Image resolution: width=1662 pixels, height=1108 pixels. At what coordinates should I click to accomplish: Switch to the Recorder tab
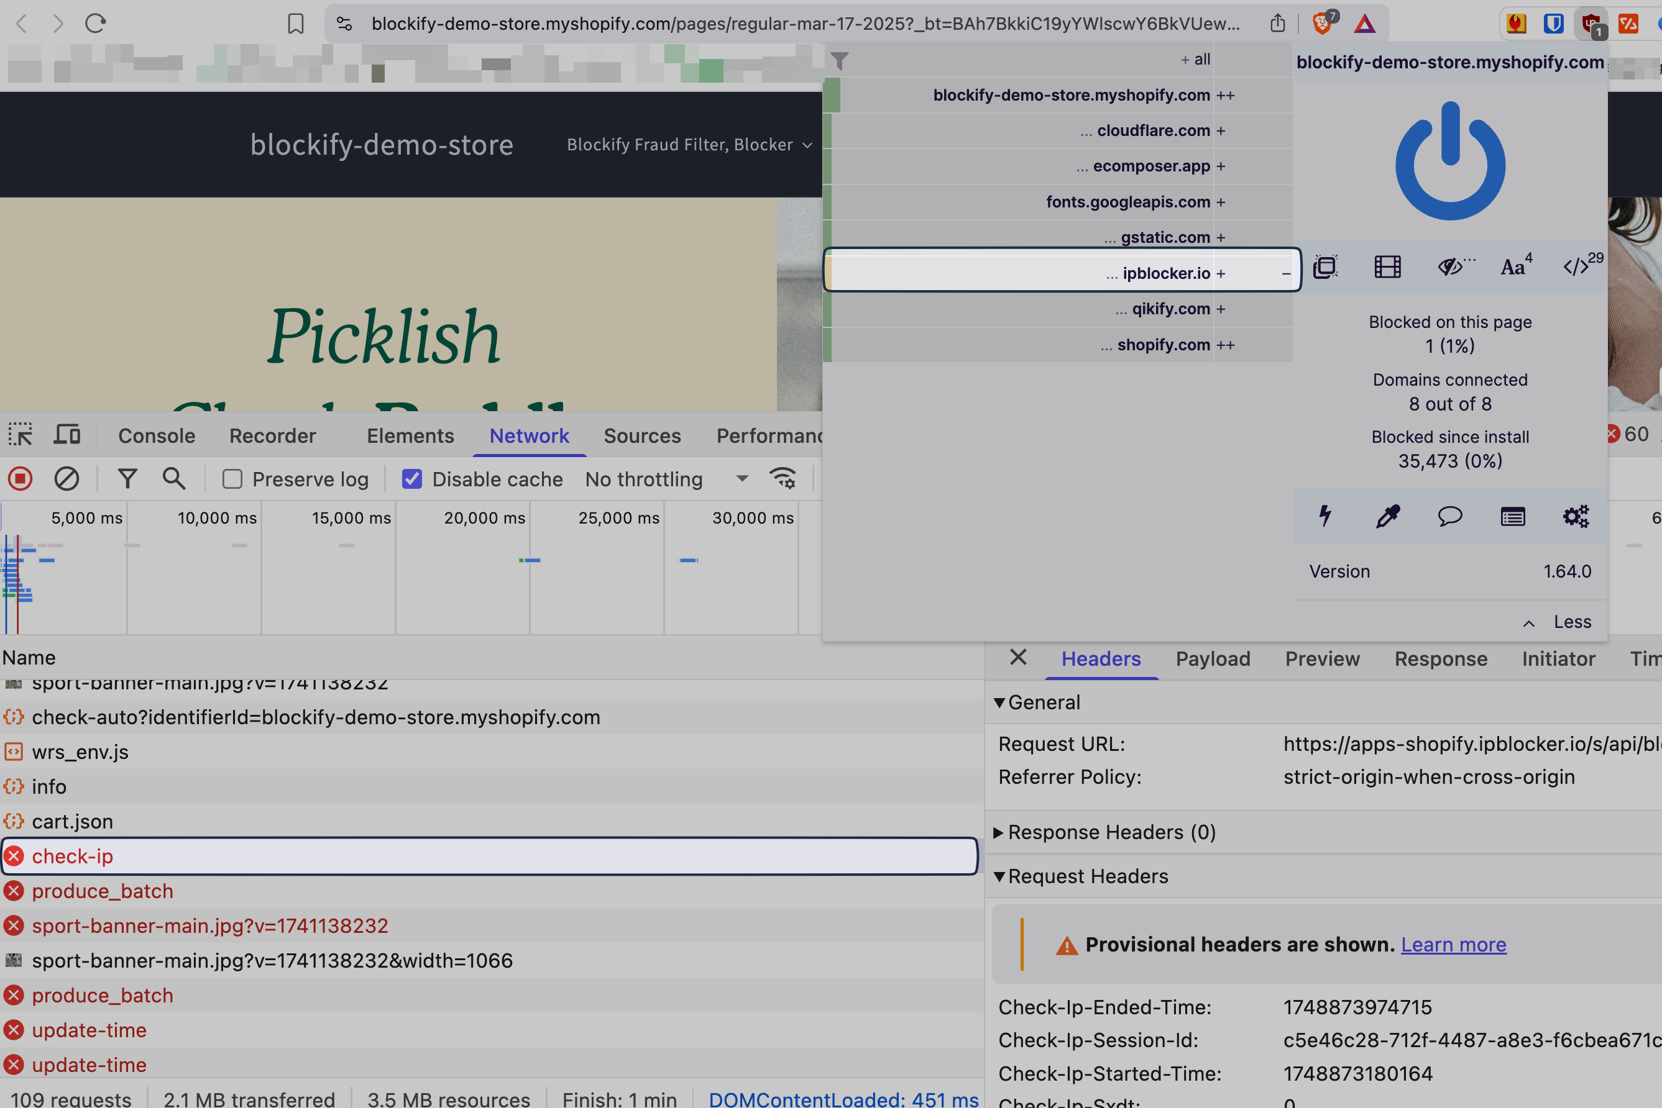pyautogui.click(x=272, y=435)
